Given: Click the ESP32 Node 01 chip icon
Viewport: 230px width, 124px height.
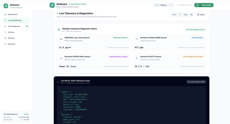Looking at the screenshot, I should click(x=5, y=114).
